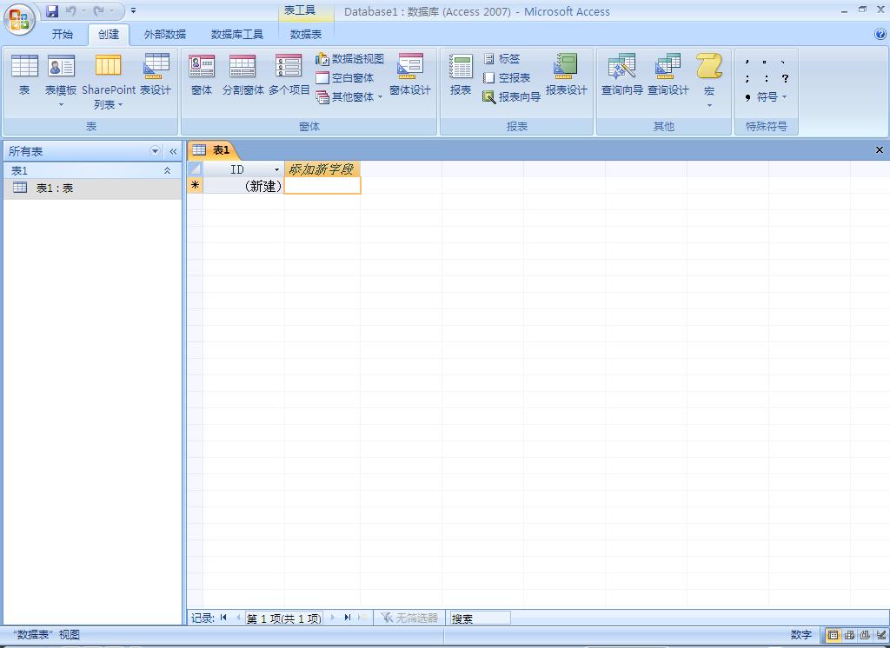Image resolution: width=890 pixels, height=648 pixels.
Task: Create a 分割窗体 split form
Action: (x=243, y=75)
